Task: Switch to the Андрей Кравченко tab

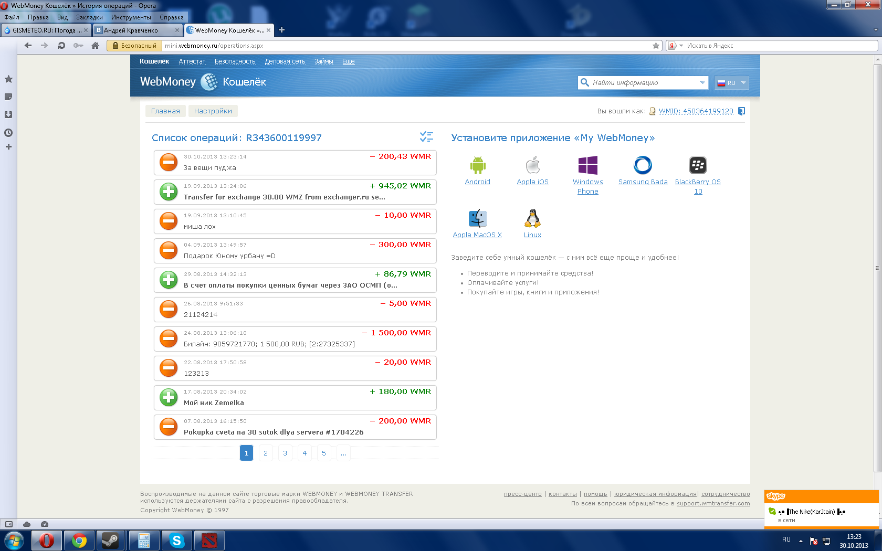Action: point(138,30)
